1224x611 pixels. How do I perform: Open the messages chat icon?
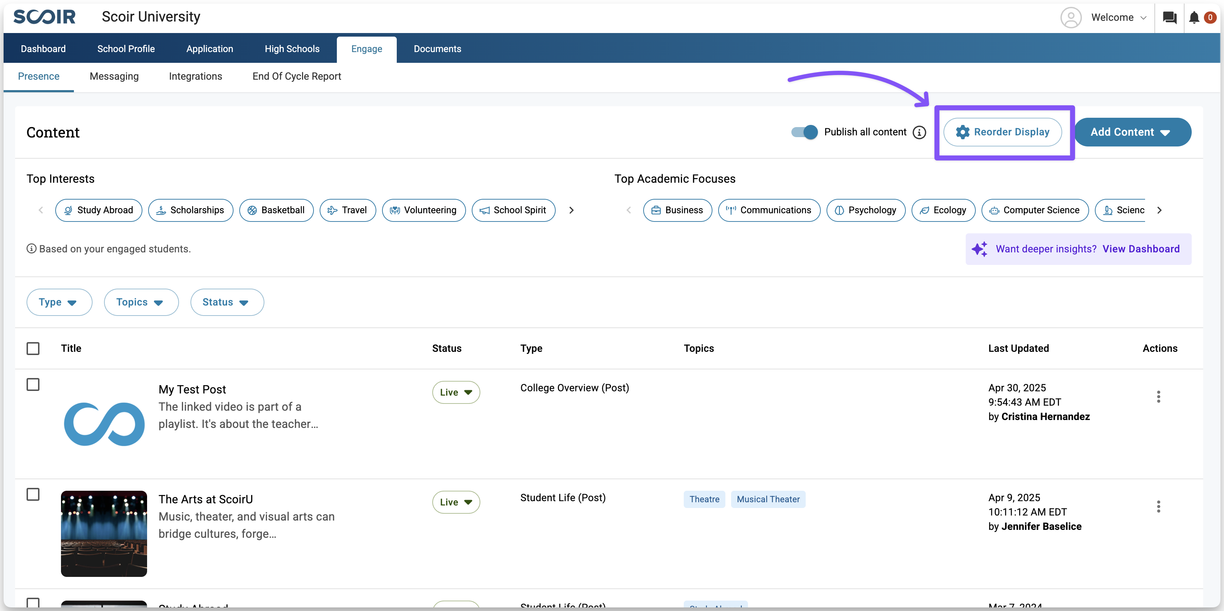tap(1169, 18)
